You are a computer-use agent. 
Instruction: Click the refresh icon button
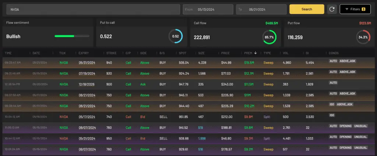coord(332,9)
